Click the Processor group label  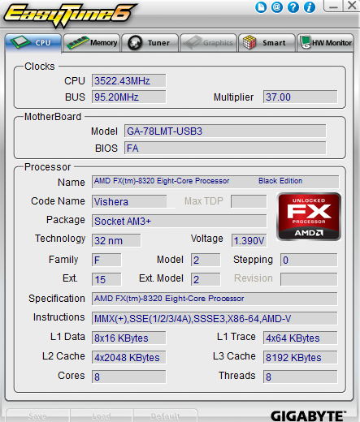click(47, 167)
